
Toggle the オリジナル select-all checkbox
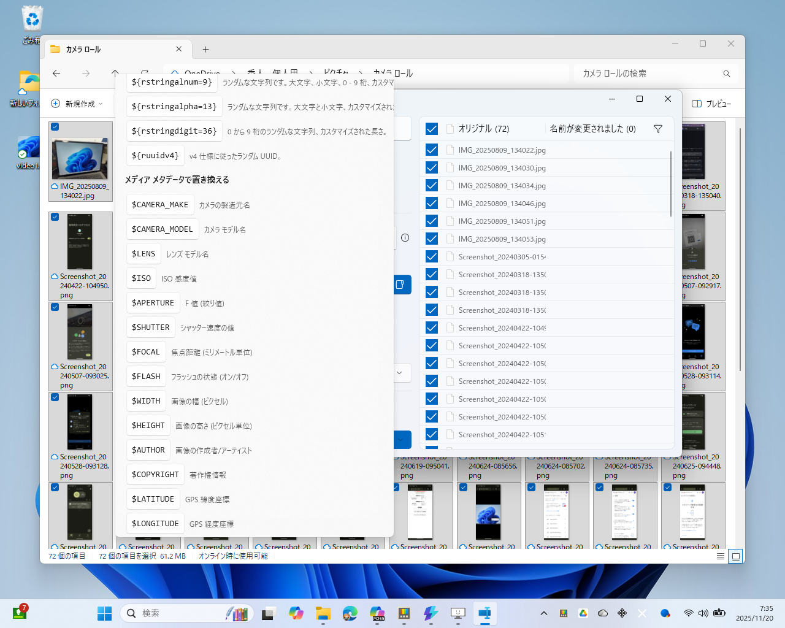click(432, 128)
